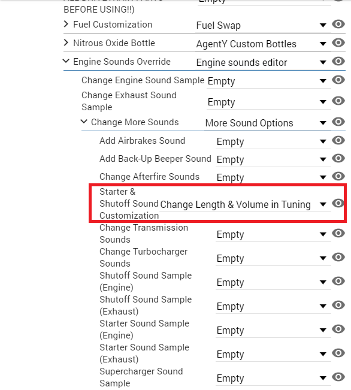Open the Fuel Swap dropdown

click(x=263, y=25)
